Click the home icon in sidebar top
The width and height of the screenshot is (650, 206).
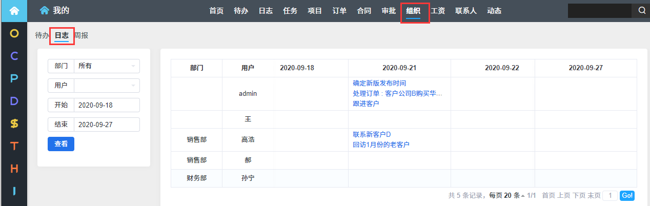[x=14, y=11]
